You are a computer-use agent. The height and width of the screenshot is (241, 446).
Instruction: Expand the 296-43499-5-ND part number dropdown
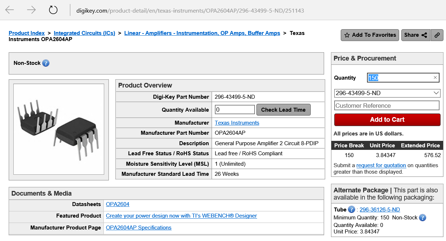point(387,93)
